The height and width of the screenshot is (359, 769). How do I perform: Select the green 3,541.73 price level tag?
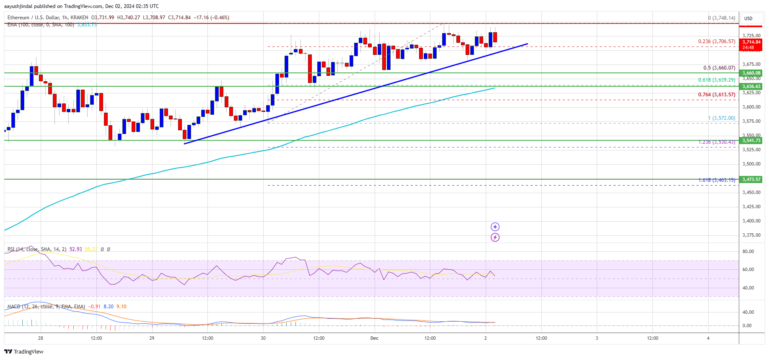751,140
